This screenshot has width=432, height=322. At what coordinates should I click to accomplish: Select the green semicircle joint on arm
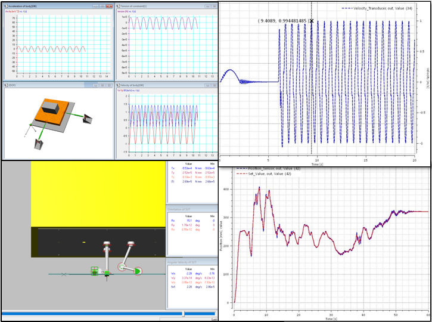tap(138, 271)
